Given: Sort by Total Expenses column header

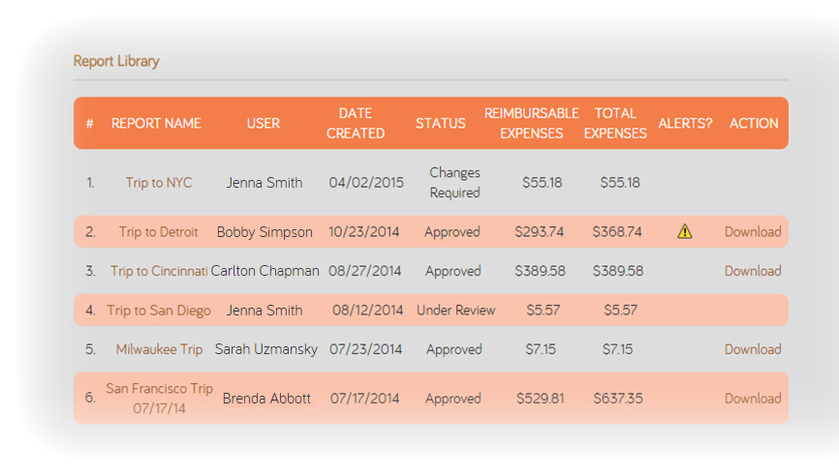Looking at the screenshot, I should coord(615,124).
